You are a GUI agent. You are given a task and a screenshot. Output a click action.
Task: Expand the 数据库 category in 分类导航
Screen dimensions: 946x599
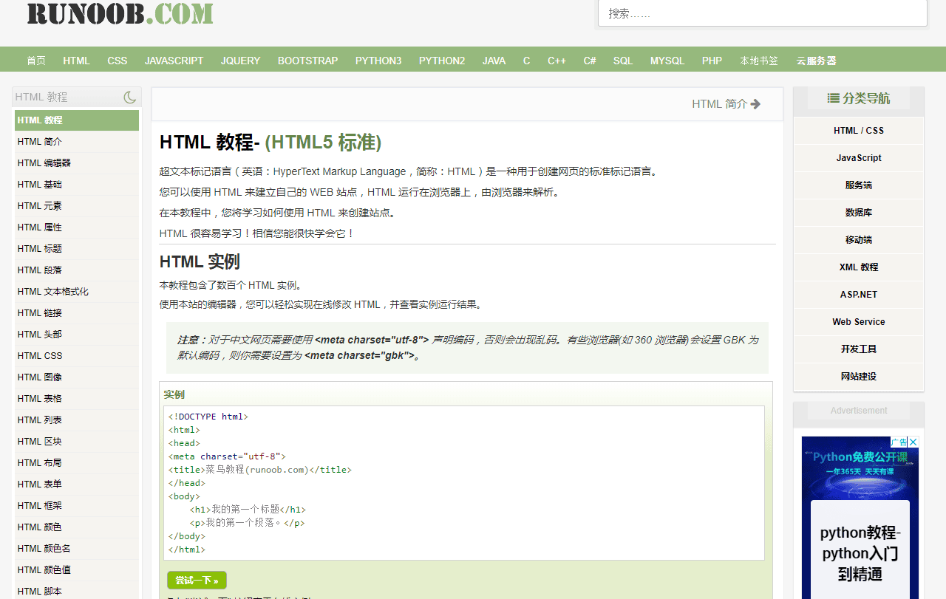tap(858, 213)
